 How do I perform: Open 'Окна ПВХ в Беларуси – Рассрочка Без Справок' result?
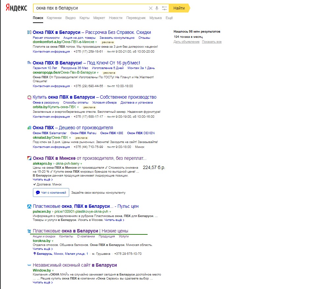point(92,32)
